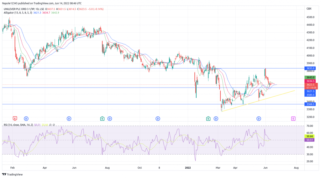The height and width of the screenshot is (178, 321).
Task: Click the Alligator lips value 3642.9
Action: (x=55, y=13)
